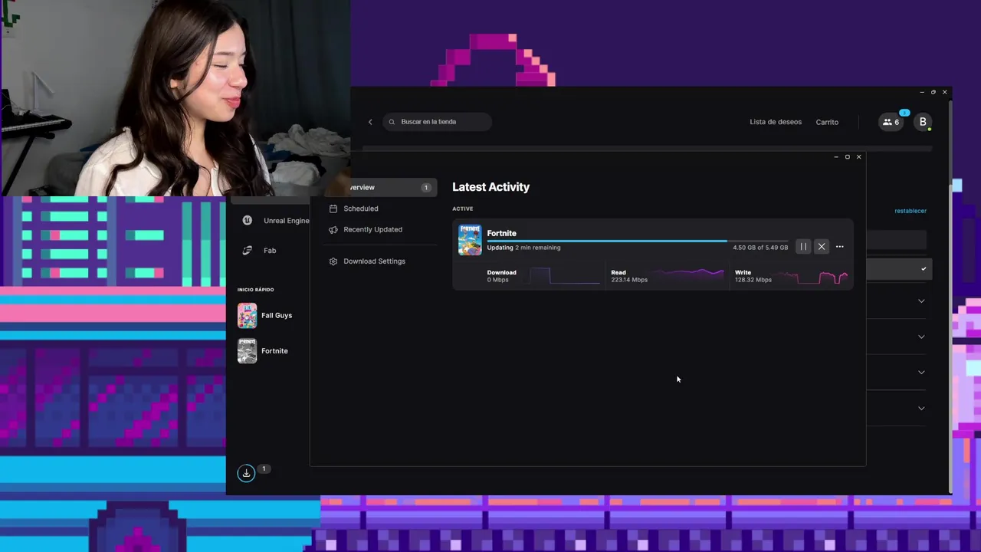
Task: Open the Scheduled downloads tab
Action: pyautogui.click(x=379, y=209)
